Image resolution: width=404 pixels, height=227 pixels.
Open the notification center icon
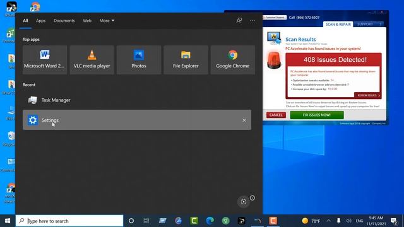tap(394, 221)
